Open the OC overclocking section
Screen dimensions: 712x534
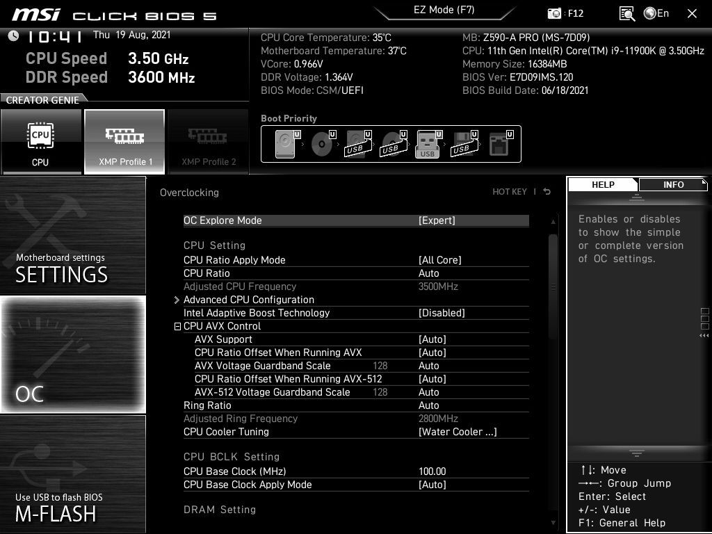[x=73, y=354]
